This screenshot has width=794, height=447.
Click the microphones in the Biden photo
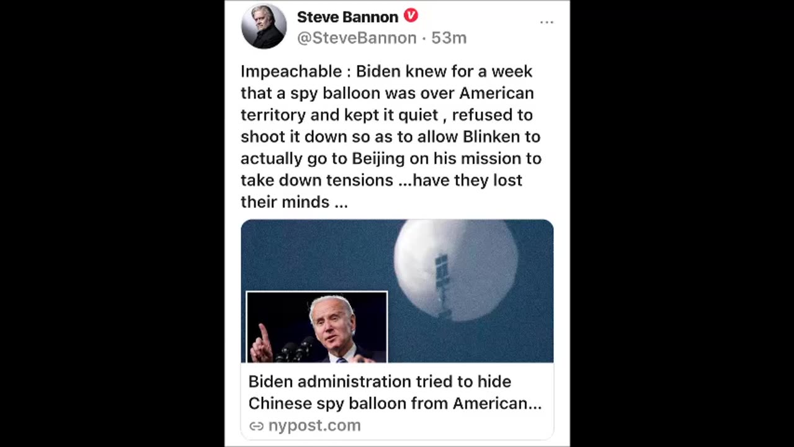295,350
